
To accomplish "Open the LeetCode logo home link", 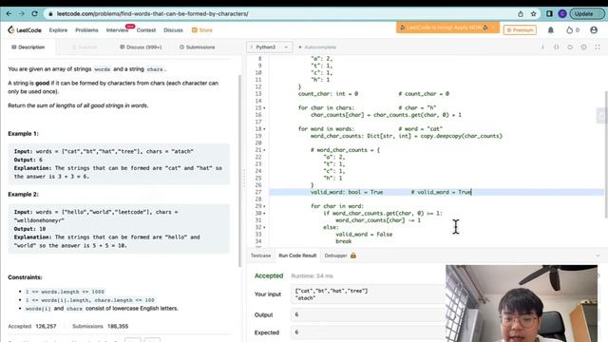I will click(25, 29).
